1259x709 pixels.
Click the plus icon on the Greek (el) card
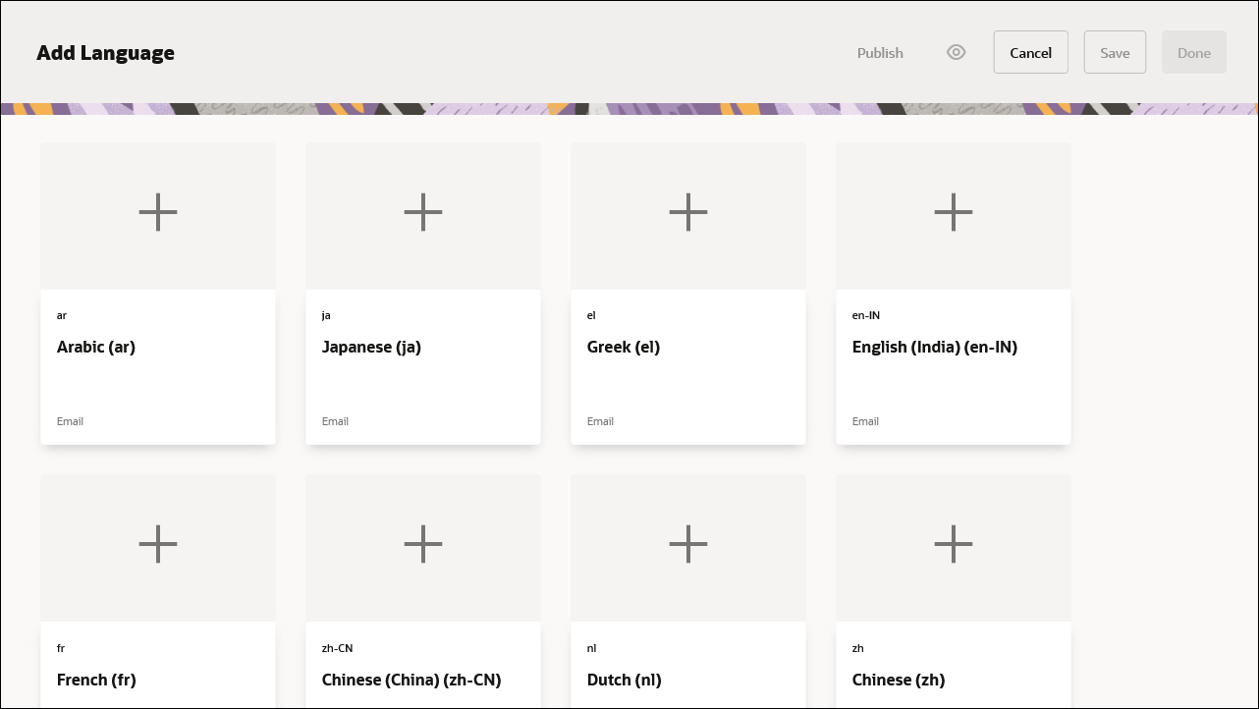point(687,212)
